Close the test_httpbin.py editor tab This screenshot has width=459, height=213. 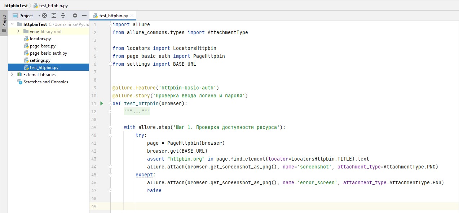tap(132, 15)
